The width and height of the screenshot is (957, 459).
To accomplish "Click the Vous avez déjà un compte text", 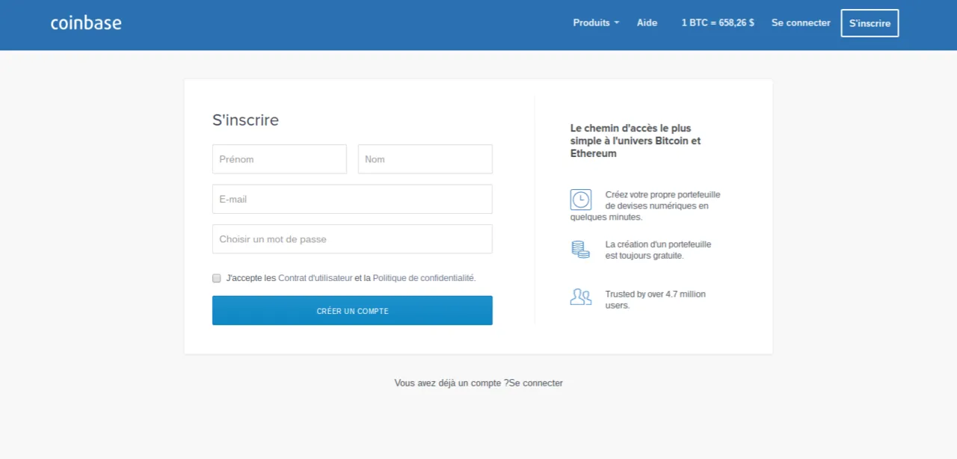I will point(452,383).
